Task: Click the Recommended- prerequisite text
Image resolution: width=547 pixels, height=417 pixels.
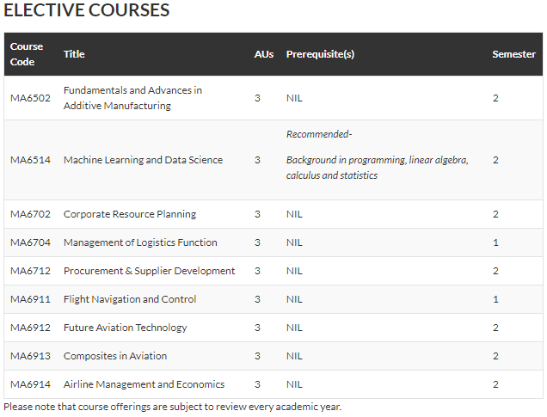Action: coord(319,134)
